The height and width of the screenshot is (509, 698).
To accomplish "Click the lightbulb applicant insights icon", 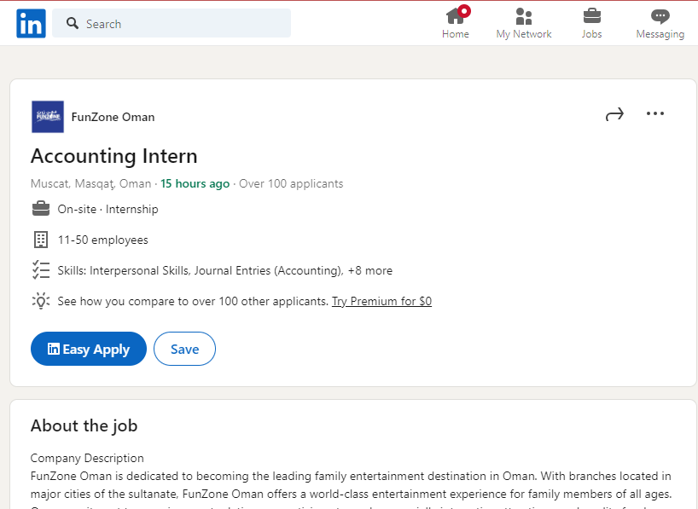I will 41,301.
